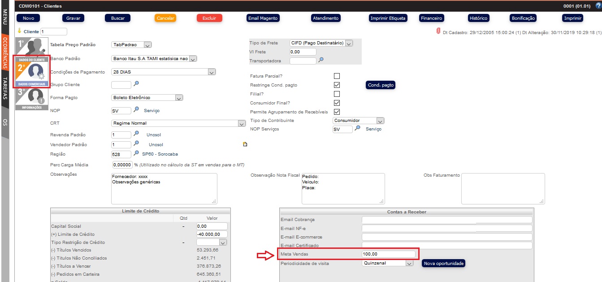Switch to the TAREFAS side tab

pyautogui.click(x=5, y=88)
